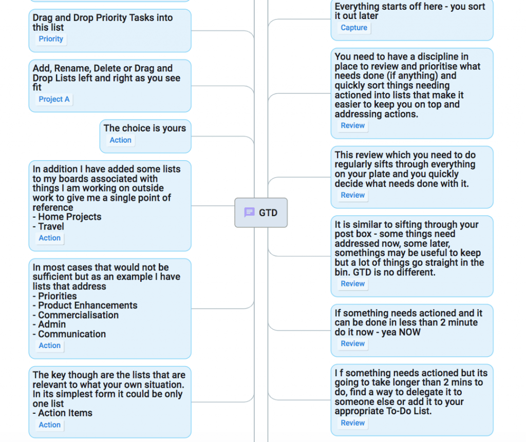This screenshot has height=442, width=526.
Task: Click Review tag under 'yea NOW' card
Action: click(352, 344)
